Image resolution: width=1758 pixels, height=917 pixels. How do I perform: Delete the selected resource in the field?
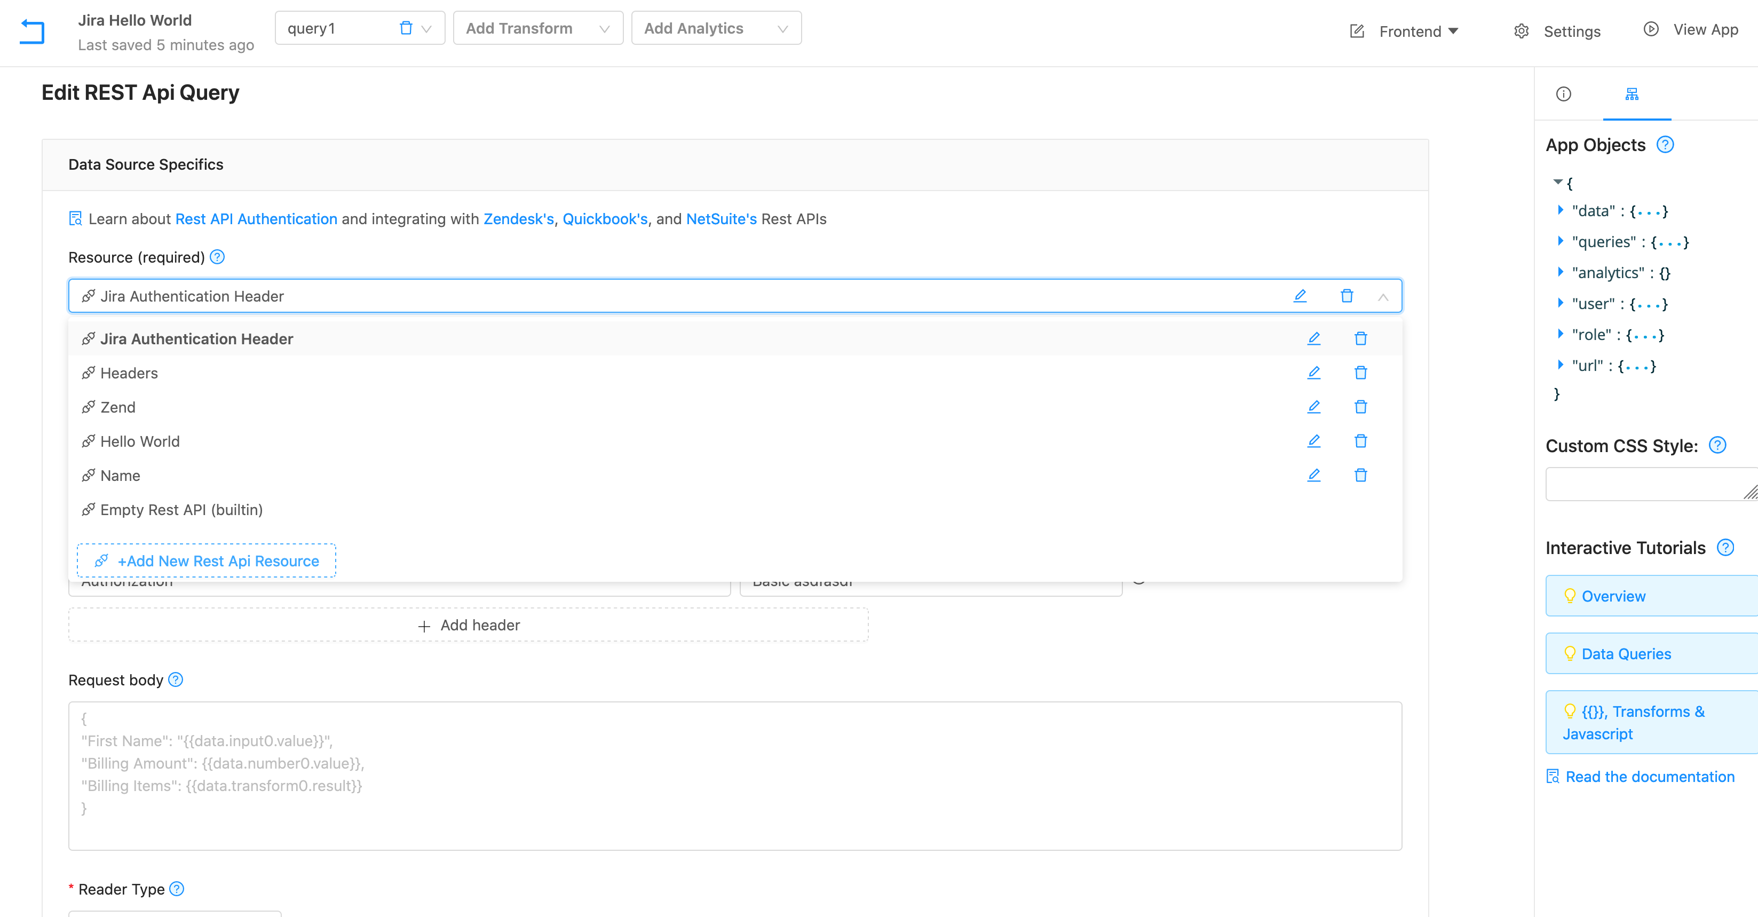1347,295
